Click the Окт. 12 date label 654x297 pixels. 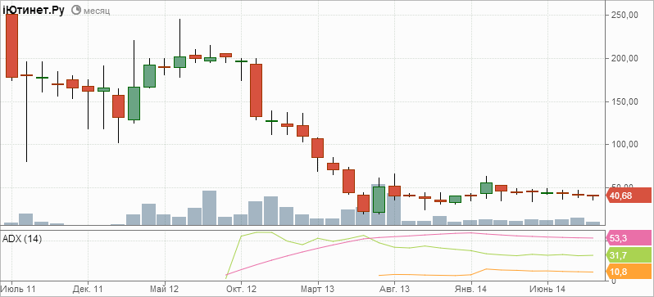[x=241, y=288]
